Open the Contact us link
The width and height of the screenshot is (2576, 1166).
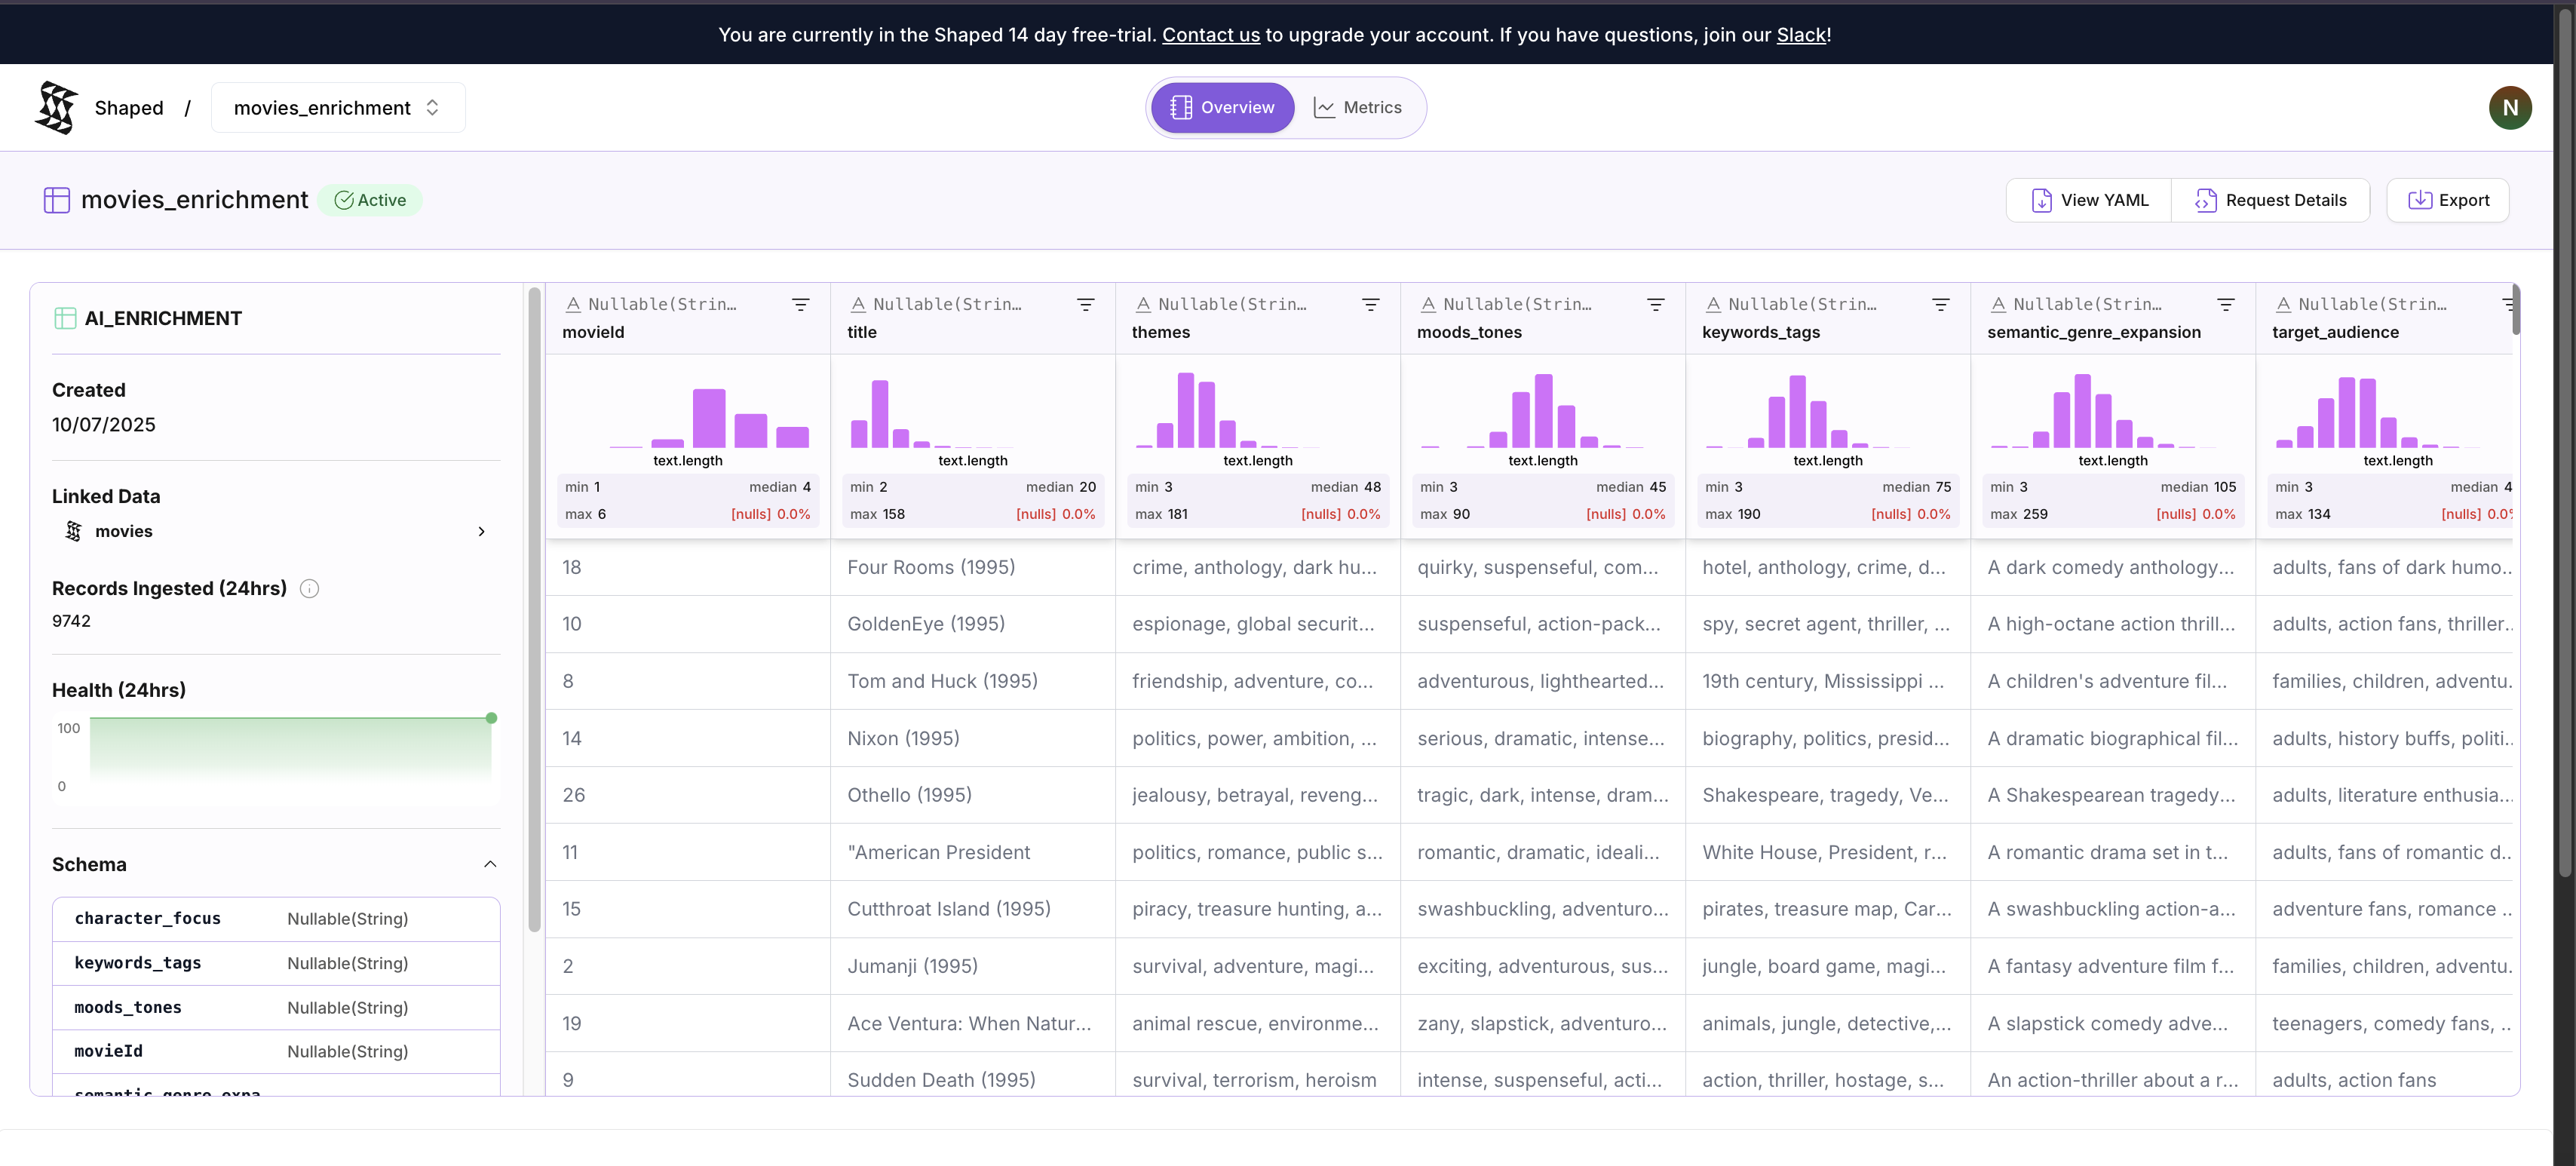click(x=1210, y=35)
